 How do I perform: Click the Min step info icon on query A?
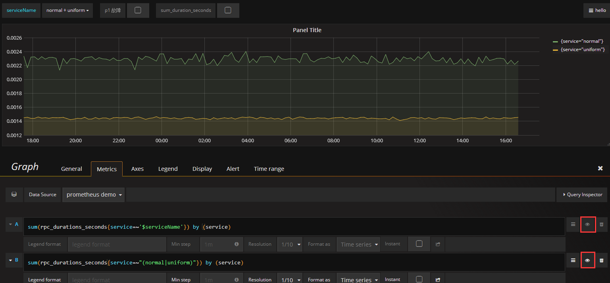(x=237, y=244)
